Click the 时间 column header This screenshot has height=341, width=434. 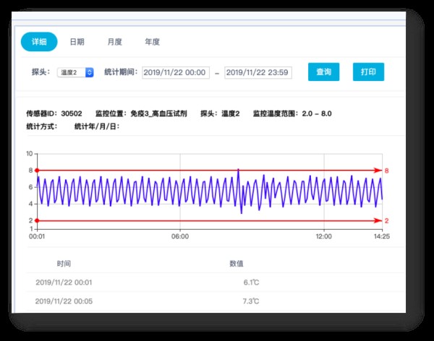[x=64, y=264]
